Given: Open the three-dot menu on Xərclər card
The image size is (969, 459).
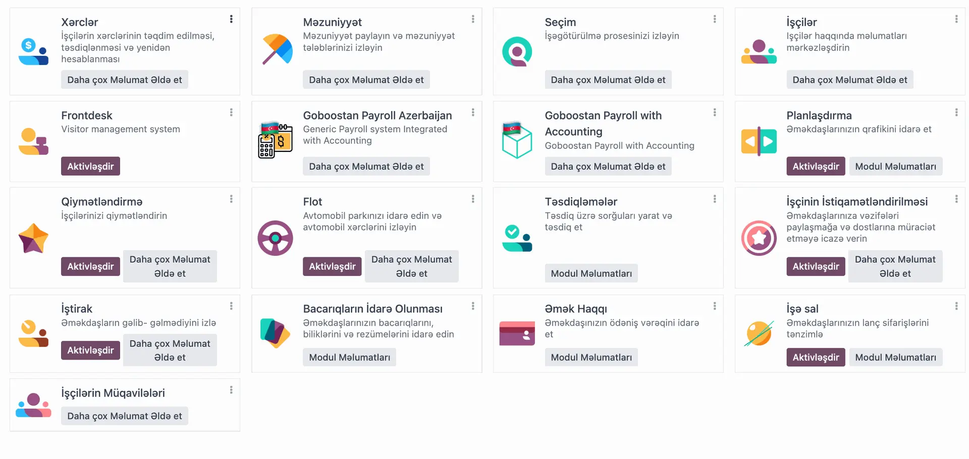Looking at the screenshot, I should 231,19.
